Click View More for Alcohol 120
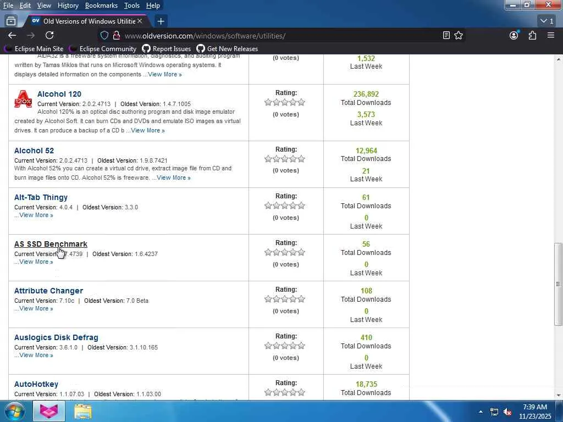 (x=148, y=130)
